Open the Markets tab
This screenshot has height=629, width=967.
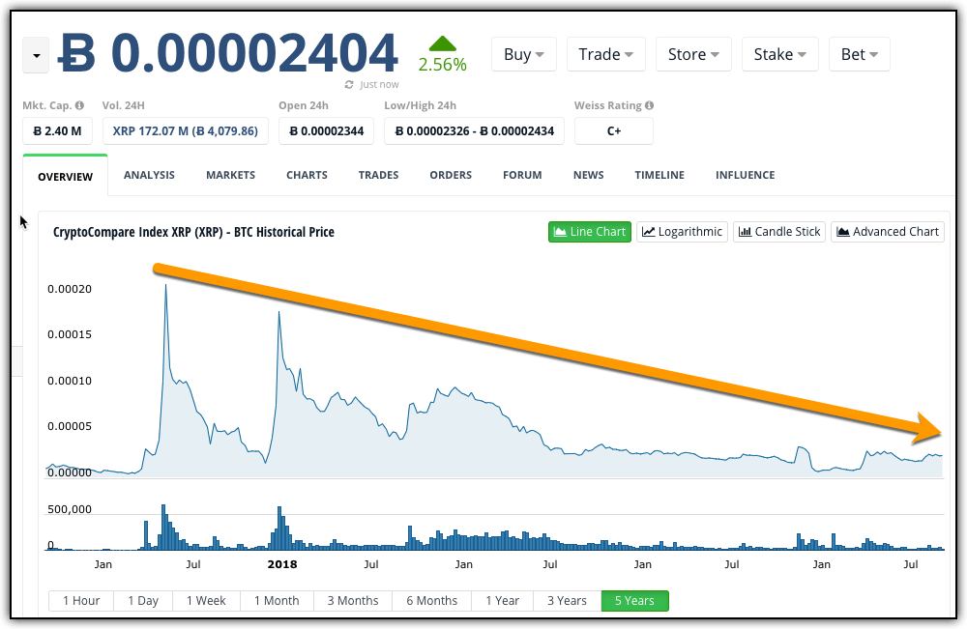click(231, 175)
